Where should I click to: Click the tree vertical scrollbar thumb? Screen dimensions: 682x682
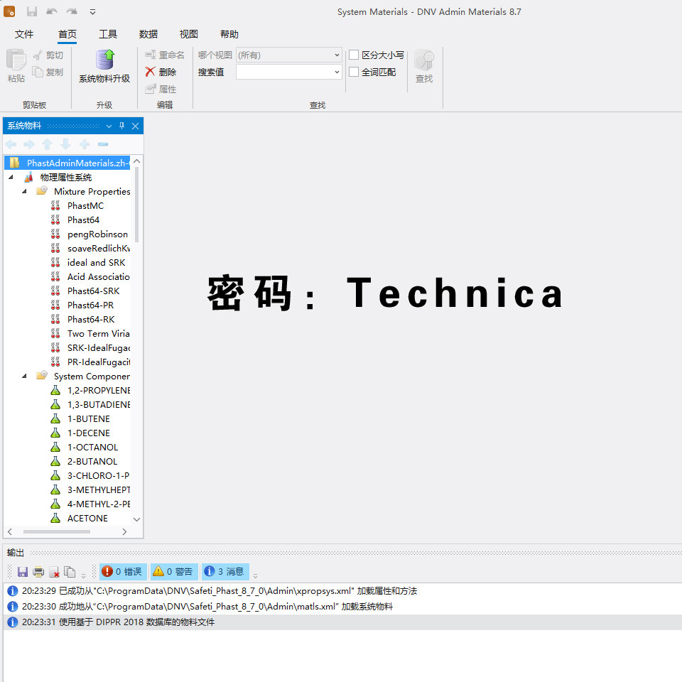point(136,205)
